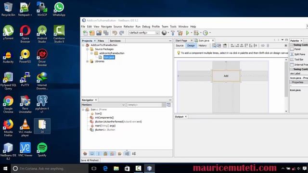308x173 pixels.
Task: Open the Tools menu
Action: tap(173, 26)
